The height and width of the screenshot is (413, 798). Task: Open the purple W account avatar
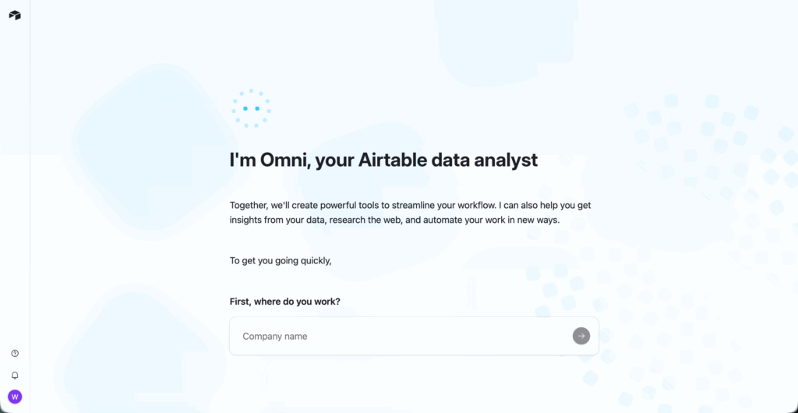[15, 397]
